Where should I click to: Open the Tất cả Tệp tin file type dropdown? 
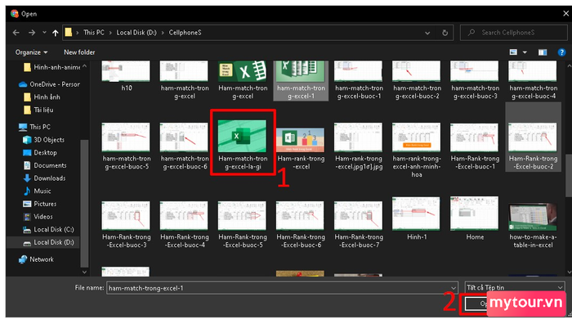[x=515, y=287]
